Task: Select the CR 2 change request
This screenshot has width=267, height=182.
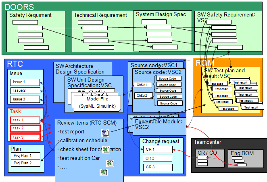Action: point(157,158)
